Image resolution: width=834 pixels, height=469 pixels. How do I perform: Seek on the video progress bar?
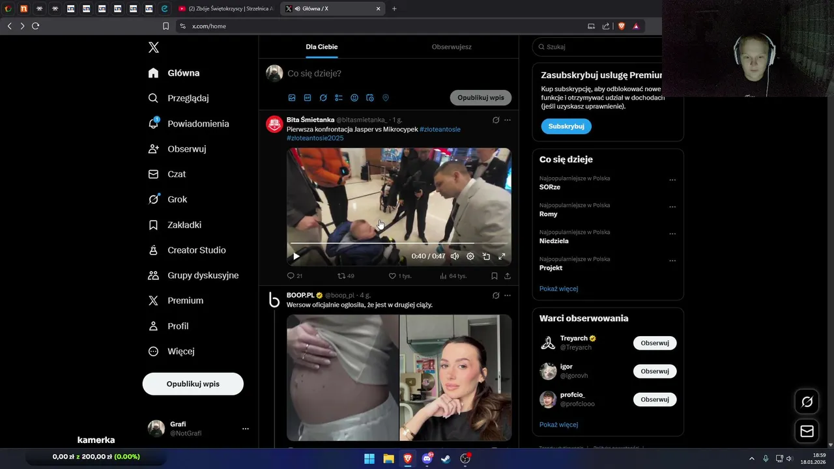point(399,244)
